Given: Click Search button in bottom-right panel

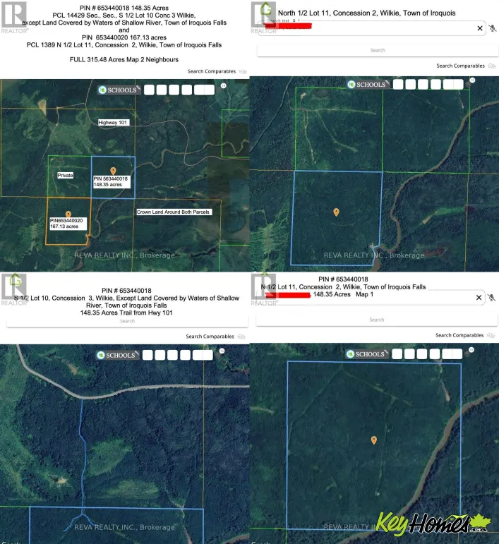Looking at the screenshot, I should pos(377,320).
